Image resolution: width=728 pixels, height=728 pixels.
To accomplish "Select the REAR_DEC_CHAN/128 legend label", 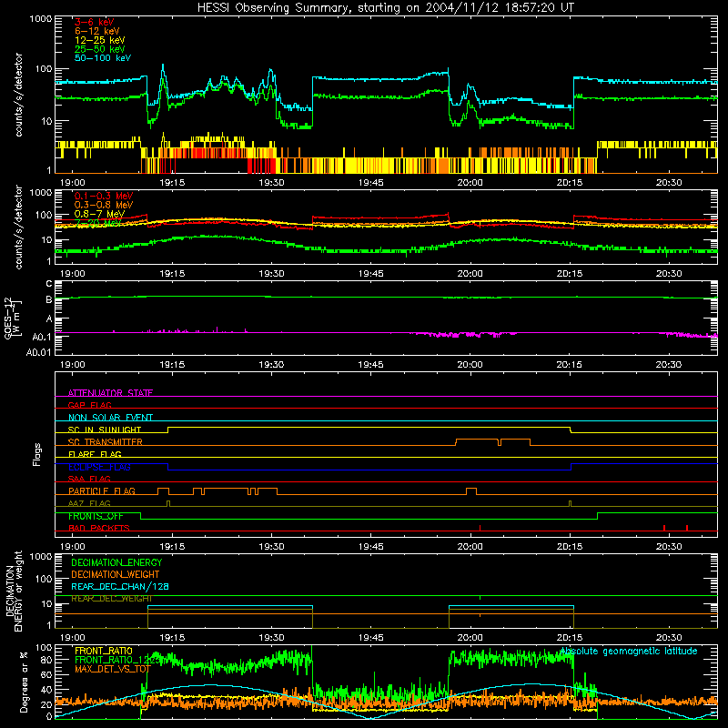I will click(x=120, y=586).
